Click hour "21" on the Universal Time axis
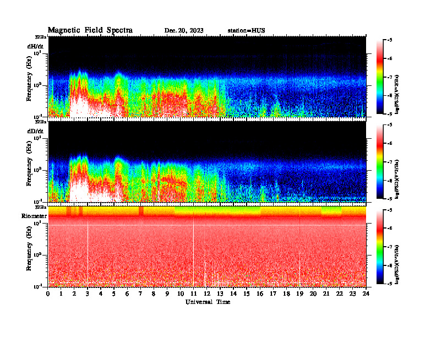436x337 pixels. click(326, 293)
